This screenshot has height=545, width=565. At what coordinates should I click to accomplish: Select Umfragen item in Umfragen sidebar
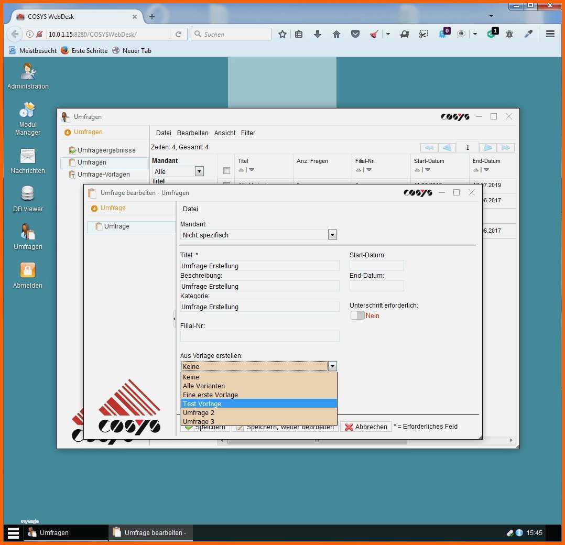tap(104, 162)
